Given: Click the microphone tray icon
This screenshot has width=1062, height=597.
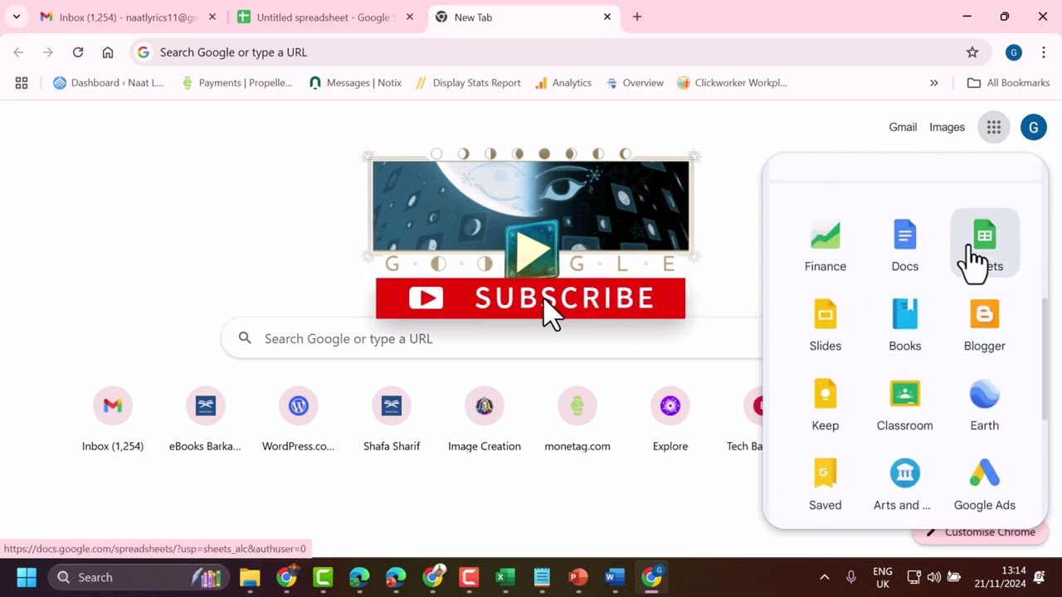Looking at the screenshot, I should coord(851,577).
